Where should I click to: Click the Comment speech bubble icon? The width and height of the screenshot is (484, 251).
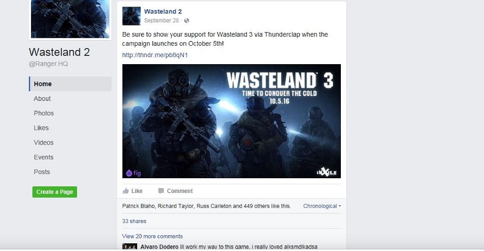161,191
